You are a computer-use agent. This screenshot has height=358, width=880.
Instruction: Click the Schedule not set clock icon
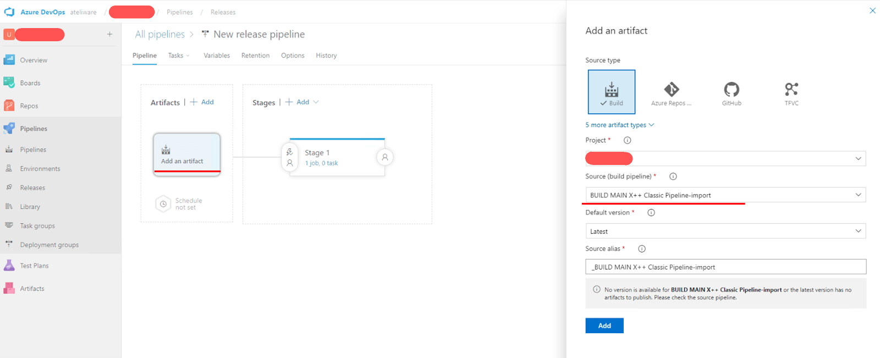pos(163,204)
